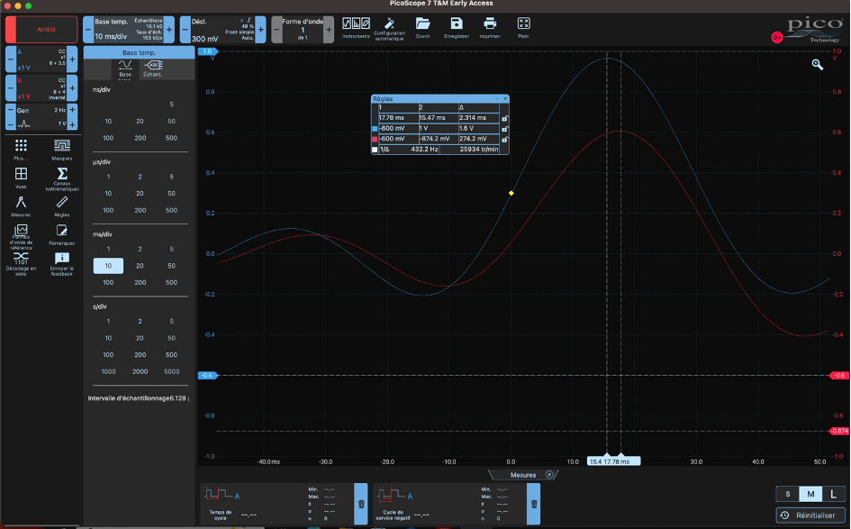Decrease trigger Décl. level with minus
This screenshot has width=851, height=529.
[184, 29]
